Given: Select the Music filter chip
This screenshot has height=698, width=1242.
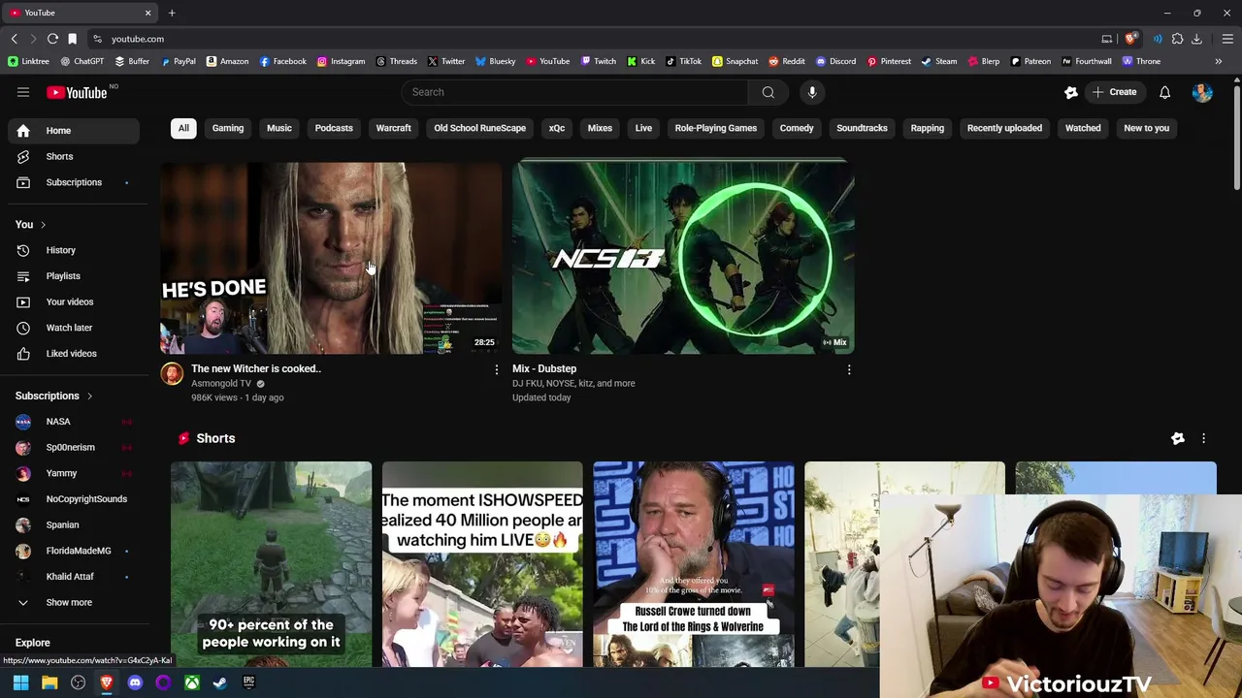Looking at the screenshot, I should coord(279,128).
